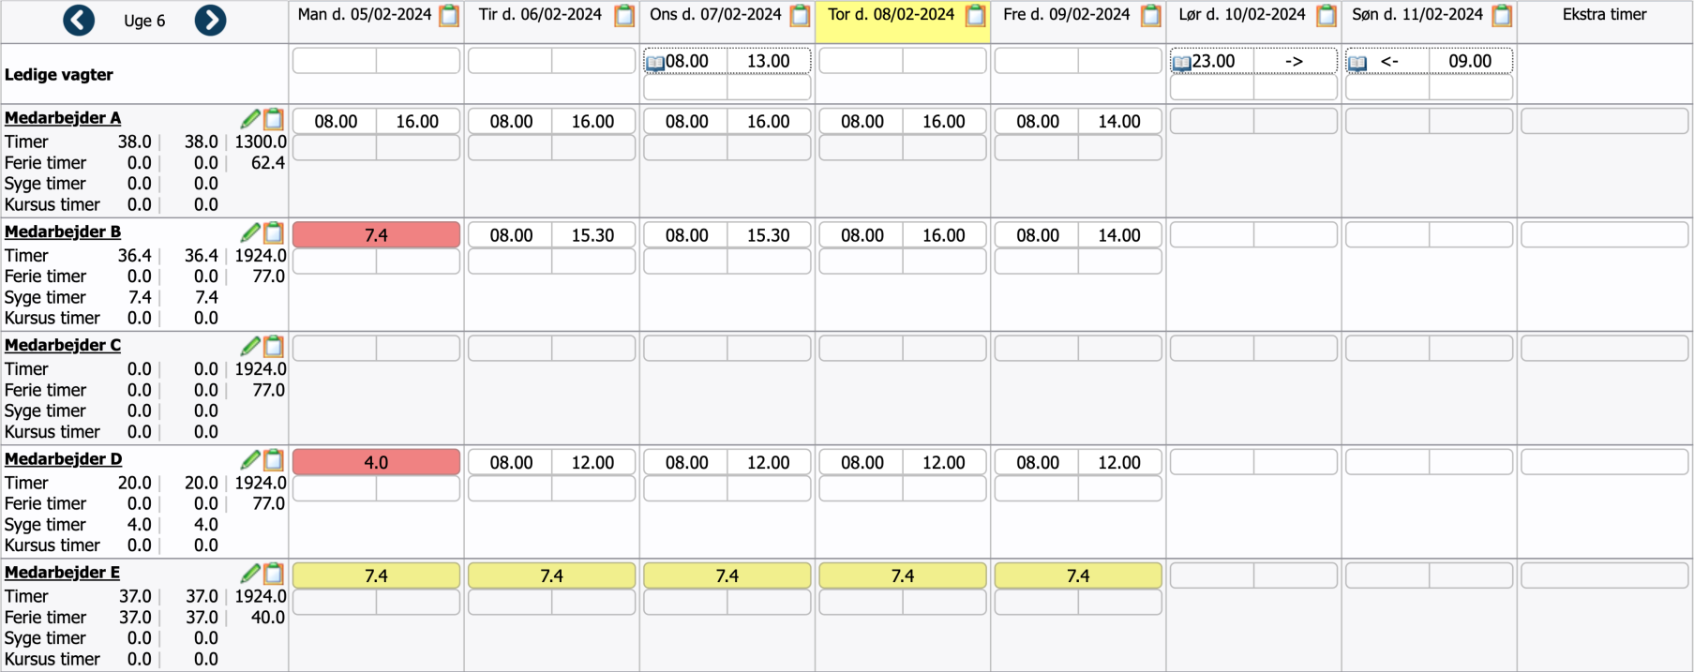Click the Ekstra timer column header

[1604, 15]
